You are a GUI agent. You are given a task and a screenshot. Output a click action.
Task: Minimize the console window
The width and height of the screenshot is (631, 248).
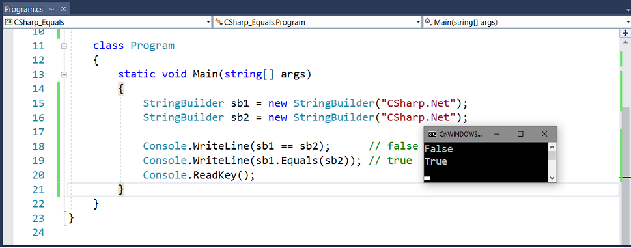(x=497, y=134)
